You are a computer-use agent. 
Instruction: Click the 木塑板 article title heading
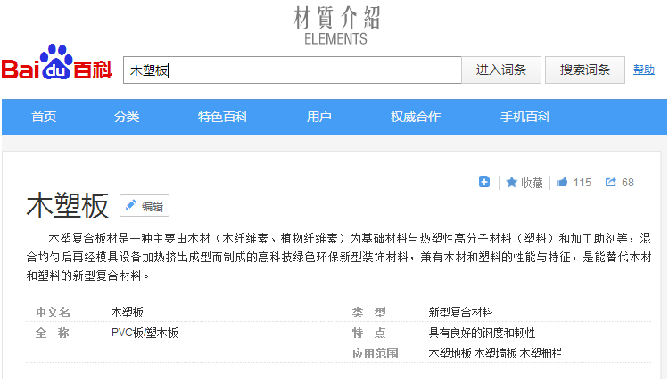click(x=68, y=206)
